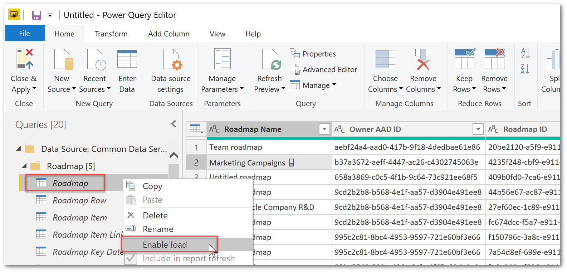The image size is (567, 272).
Task: Open the Close & Apply dropdown arrow
Action: pos(34,88)
